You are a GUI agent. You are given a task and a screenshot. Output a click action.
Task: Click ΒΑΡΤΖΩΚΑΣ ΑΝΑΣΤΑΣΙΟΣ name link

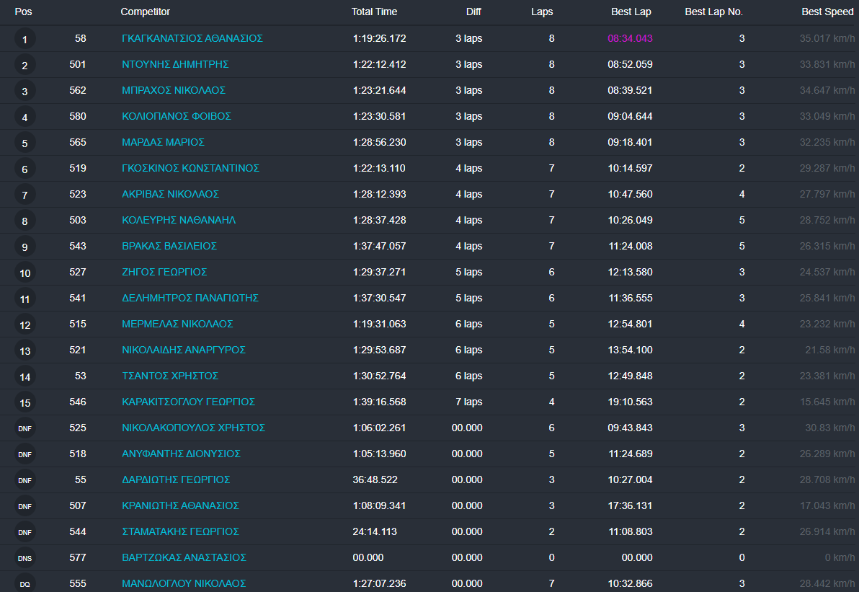click(x=184, y=557)
